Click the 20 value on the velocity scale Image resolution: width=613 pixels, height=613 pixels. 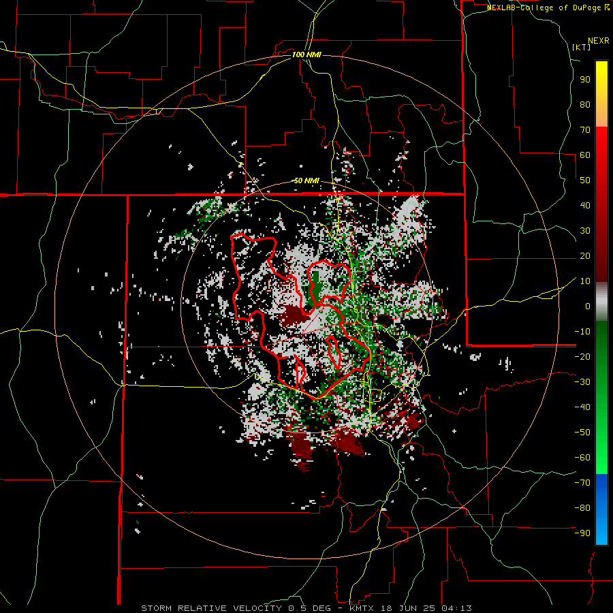pos(585,255)
